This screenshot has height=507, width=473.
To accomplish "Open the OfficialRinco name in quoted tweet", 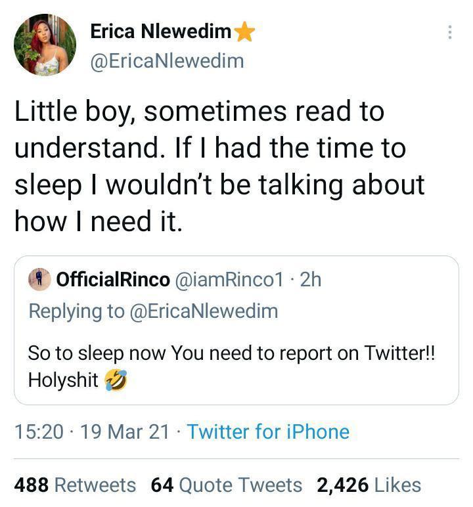I will point(113,280).
